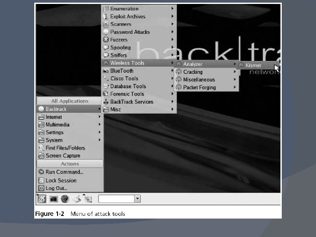The height and width of the screenshot is (237, 316).
Task: Click the Internet folder icon
Action: [41, 117]
